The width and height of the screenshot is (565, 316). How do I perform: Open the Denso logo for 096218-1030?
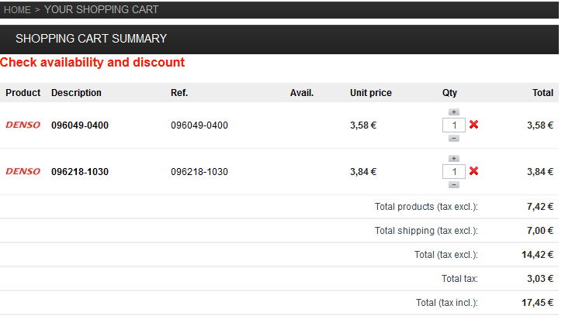[23, 171]
